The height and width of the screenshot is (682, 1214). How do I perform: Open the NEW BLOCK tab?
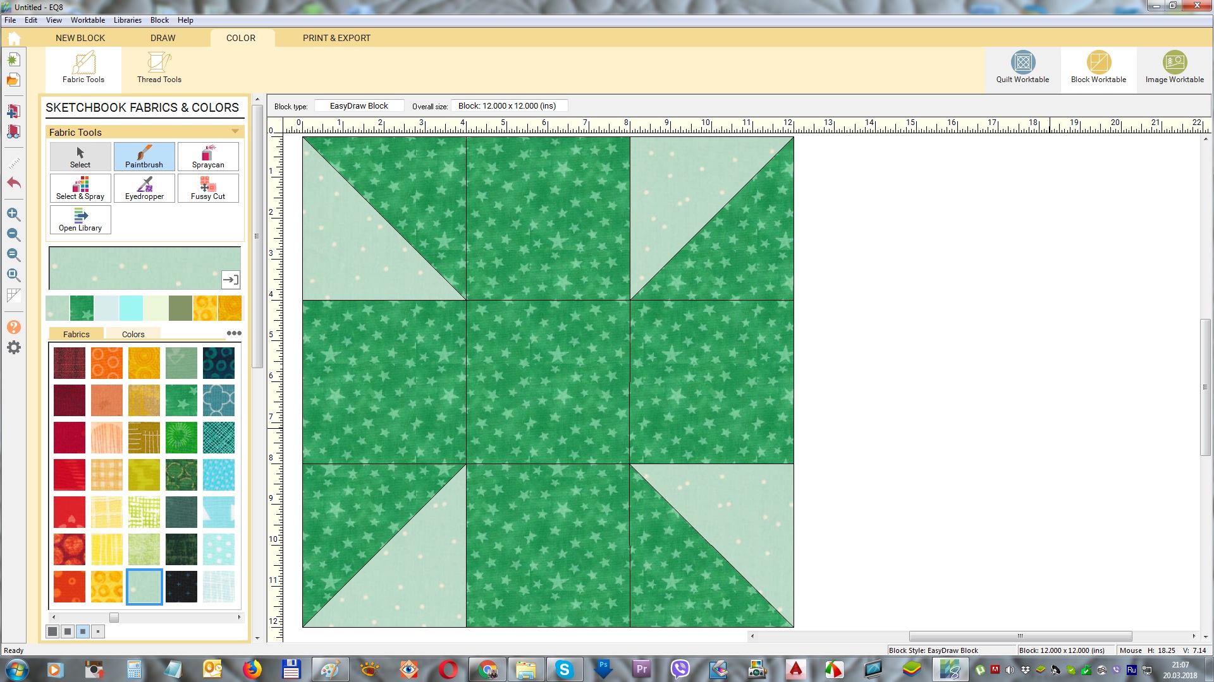tap(80, 38)
